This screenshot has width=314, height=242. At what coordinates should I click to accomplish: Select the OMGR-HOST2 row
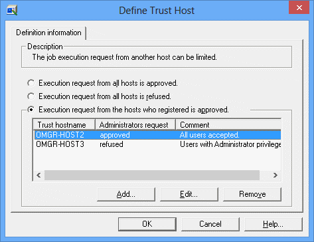point(157,135)
